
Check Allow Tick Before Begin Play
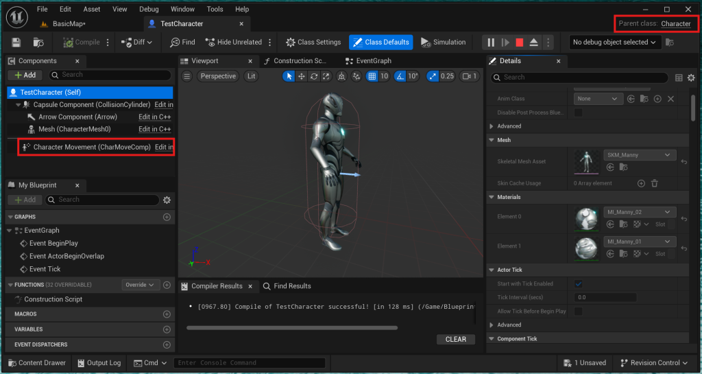579,311
